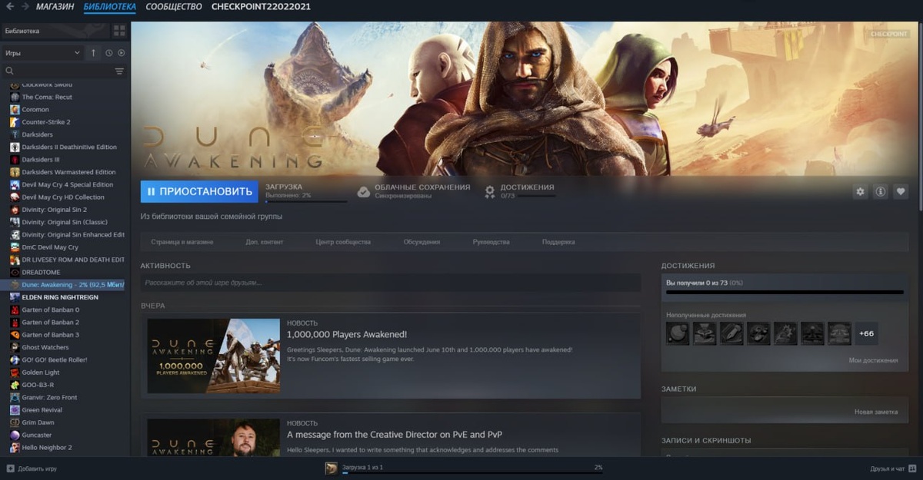
Task: Click the bottom download progress bar
Action: [472, 472]
